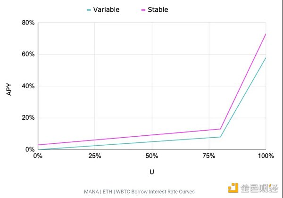Click the 40% y-axis tick label

[28, 86]
